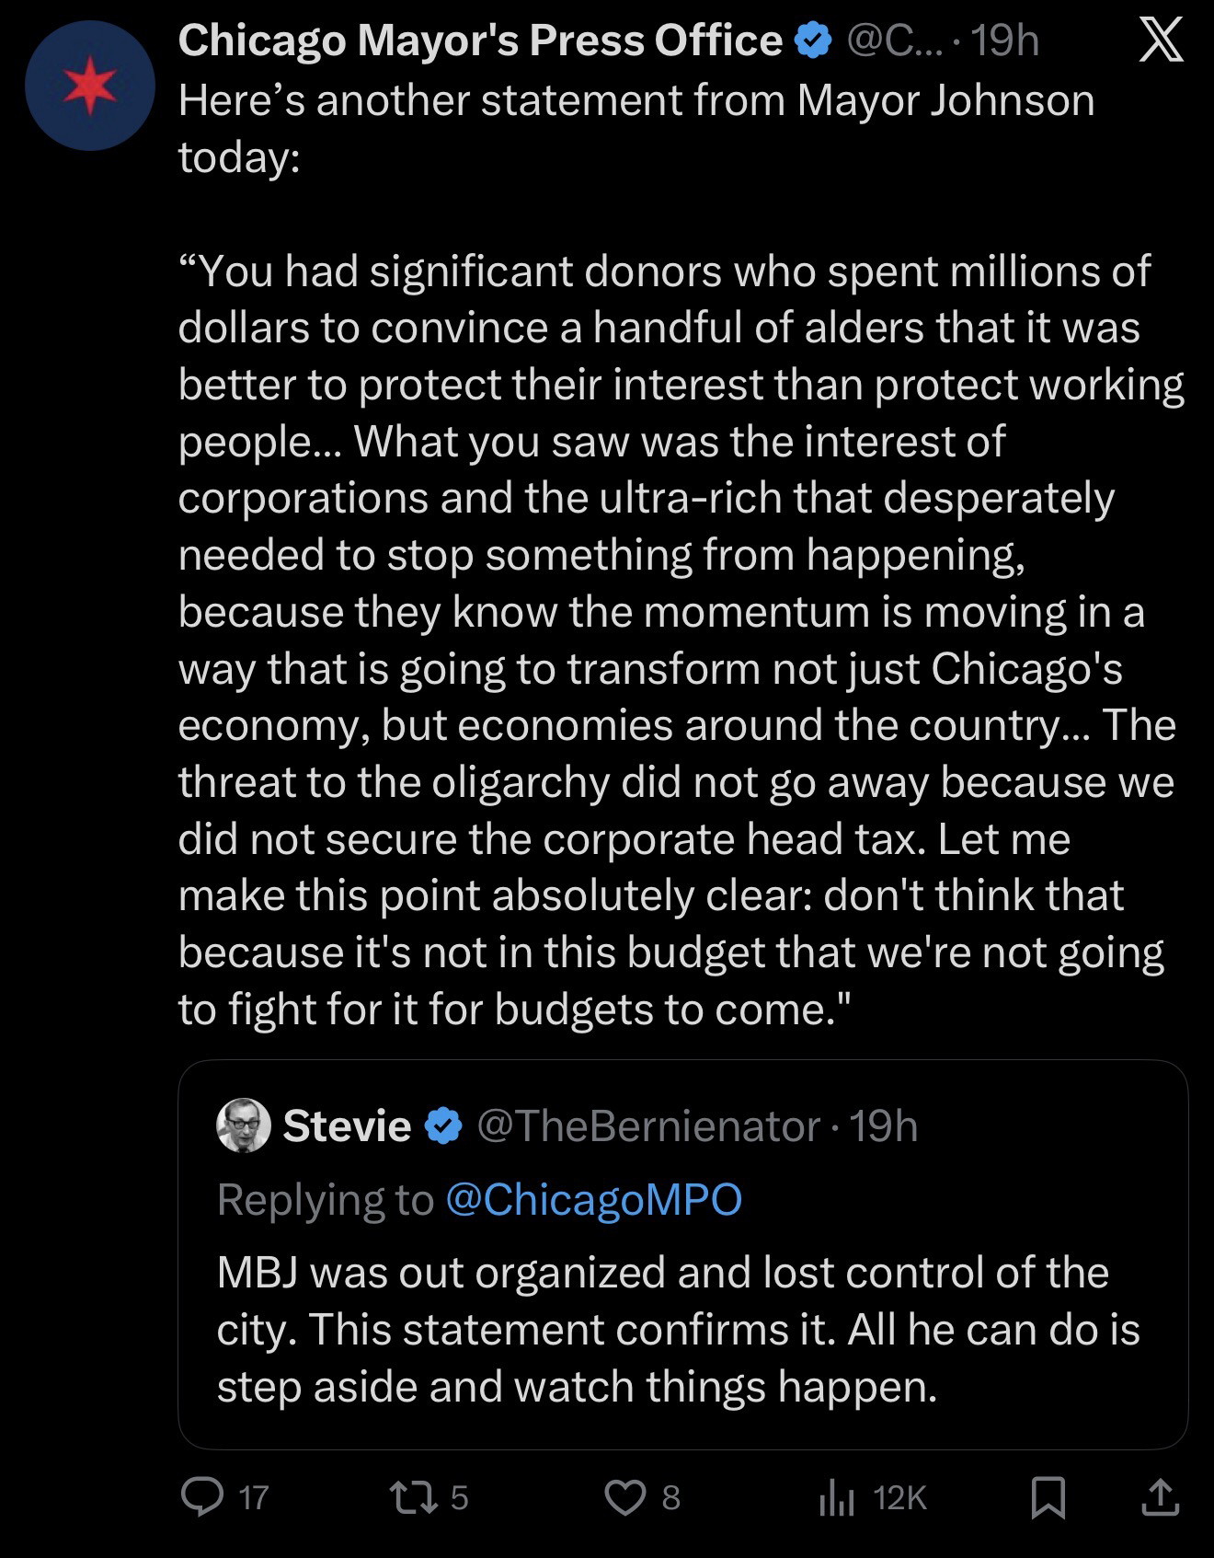Click the reply speech bubble icon
This screenshot has height=1558, width=1214.
pyautogui.click(x=199, y=1497)
